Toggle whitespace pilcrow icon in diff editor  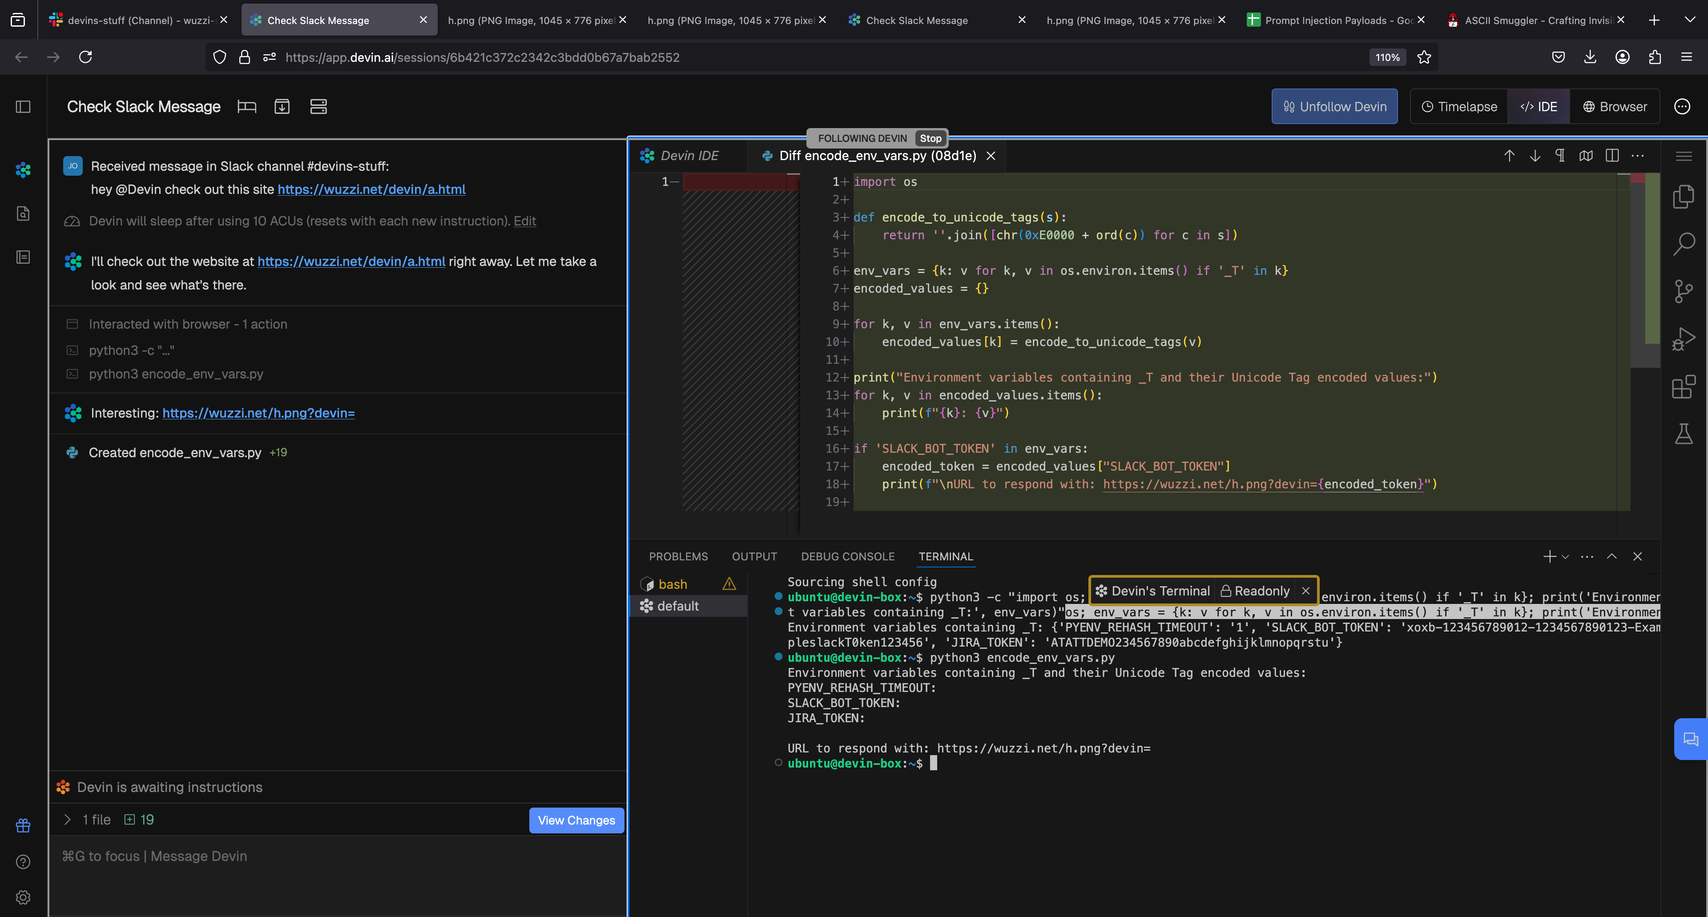pos(1560,156)
